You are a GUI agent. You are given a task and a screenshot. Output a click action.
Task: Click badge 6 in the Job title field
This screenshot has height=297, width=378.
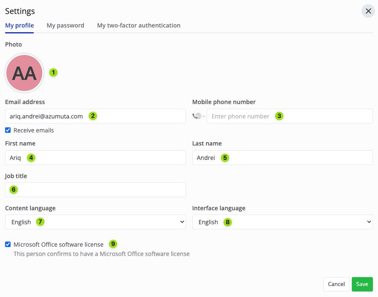point(13,190)
